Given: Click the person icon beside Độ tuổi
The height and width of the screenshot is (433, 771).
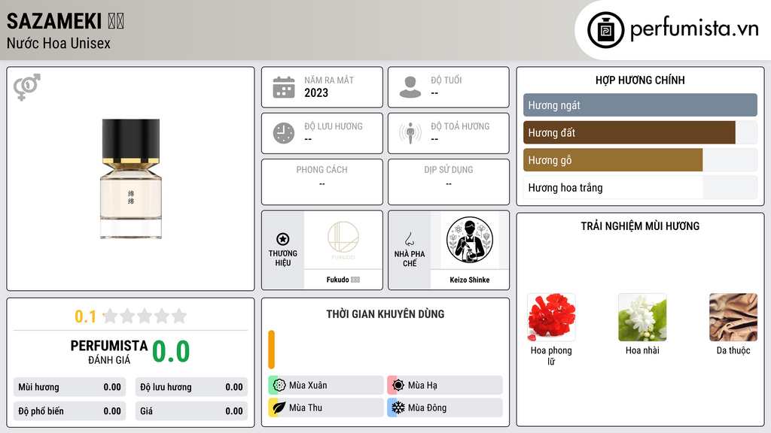Looking at the screenshot, I should click(x=410, y=87).
